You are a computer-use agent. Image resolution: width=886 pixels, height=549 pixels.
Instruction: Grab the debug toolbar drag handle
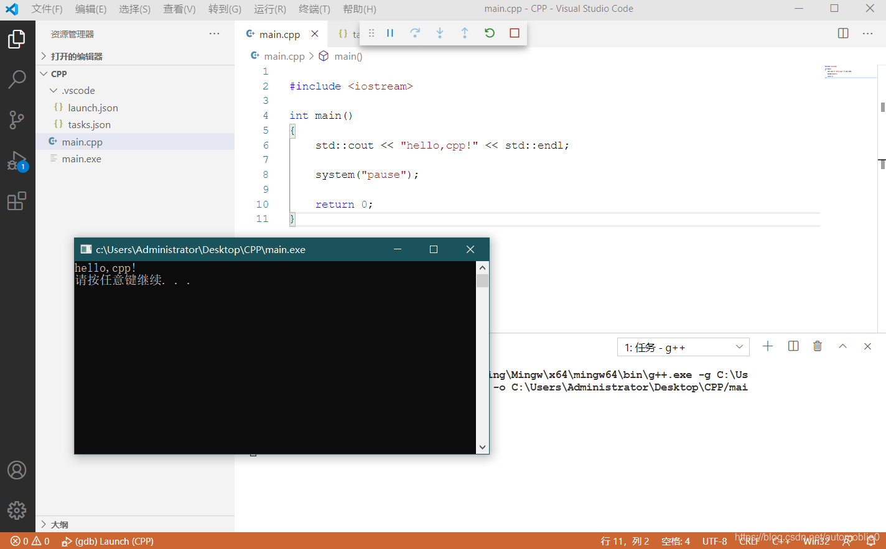click(371, 33)
